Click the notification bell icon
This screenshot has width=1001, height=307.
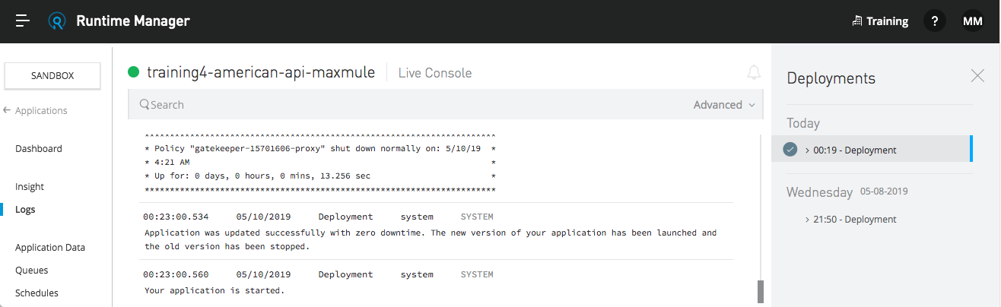pyautogui.click(x=753, y=73)
